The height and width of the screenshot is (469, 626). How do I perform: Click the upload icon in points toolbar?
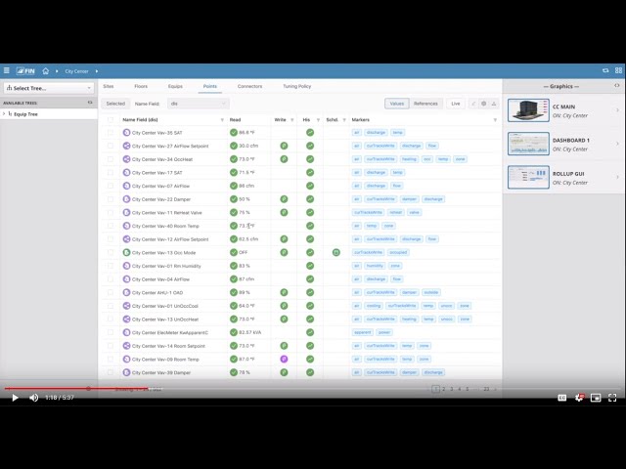tap(494, 104)
